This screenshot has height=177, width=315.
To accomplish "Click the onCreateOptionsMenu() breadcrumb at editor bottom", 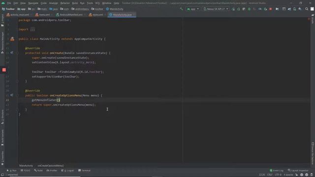I will pos(51,166).
